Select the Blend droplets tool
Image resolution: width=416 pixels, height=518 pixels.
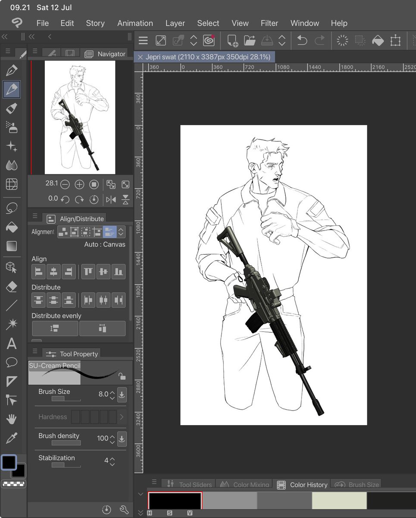(12, 165)
